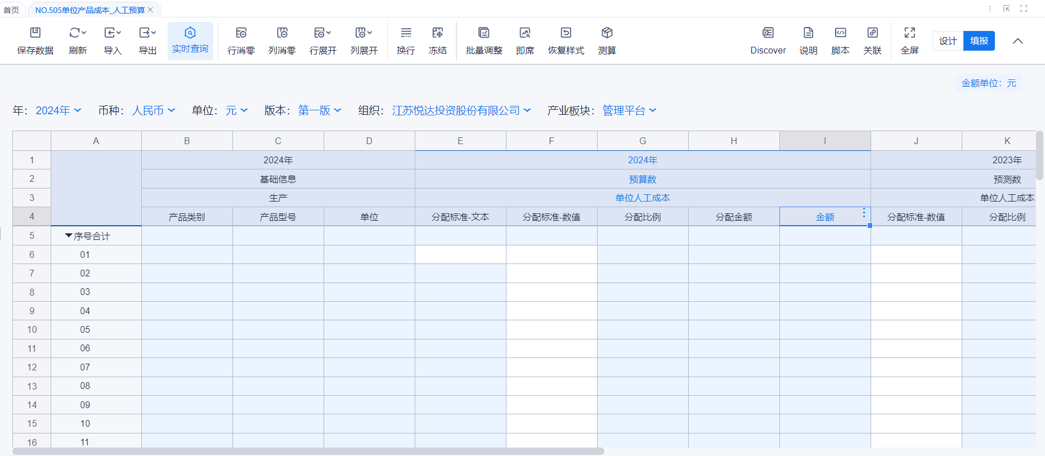
Task: Enter 全屏 fullscreen mode
Action: pos(909,33)
